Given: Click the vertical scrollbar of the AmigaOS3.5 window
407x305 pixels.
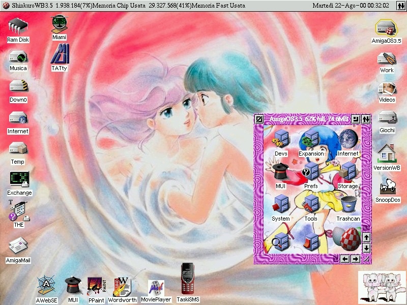Looking at the screenshot, I should [366, 178].
